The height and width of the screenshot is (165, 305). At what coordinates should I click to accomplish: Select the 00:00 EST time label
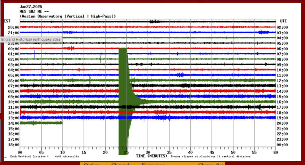point(13,49)
